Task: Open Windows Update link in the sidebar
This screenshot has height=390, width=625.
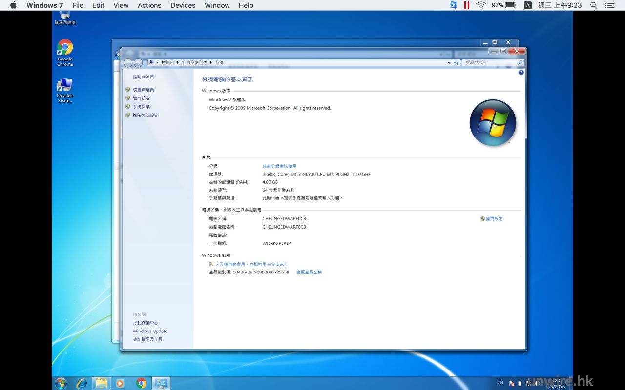Action: click(150, 331)
